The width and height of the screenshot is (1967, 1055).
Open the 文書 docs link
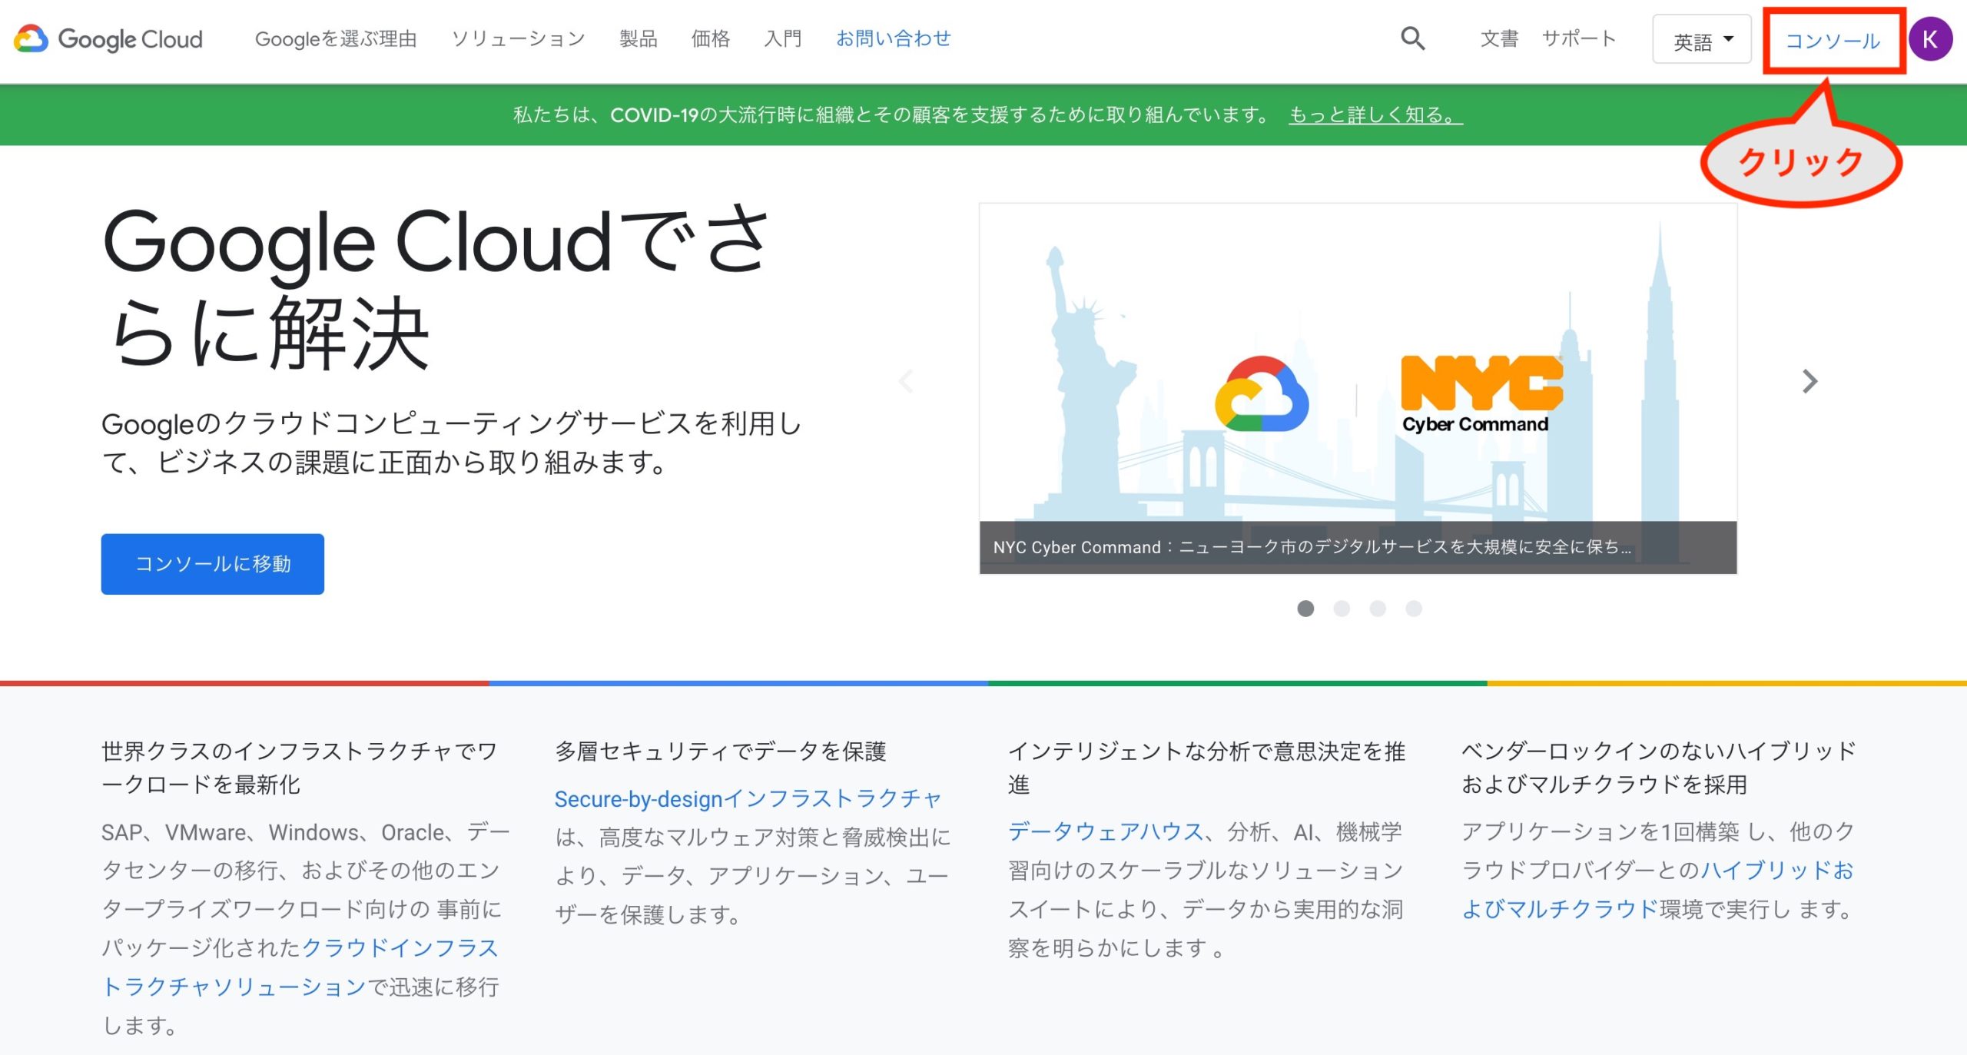pos(1499,38)
